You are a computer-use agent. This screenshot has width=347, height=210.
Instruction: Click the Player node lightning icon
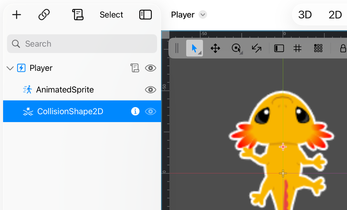[x=21, y=68]
